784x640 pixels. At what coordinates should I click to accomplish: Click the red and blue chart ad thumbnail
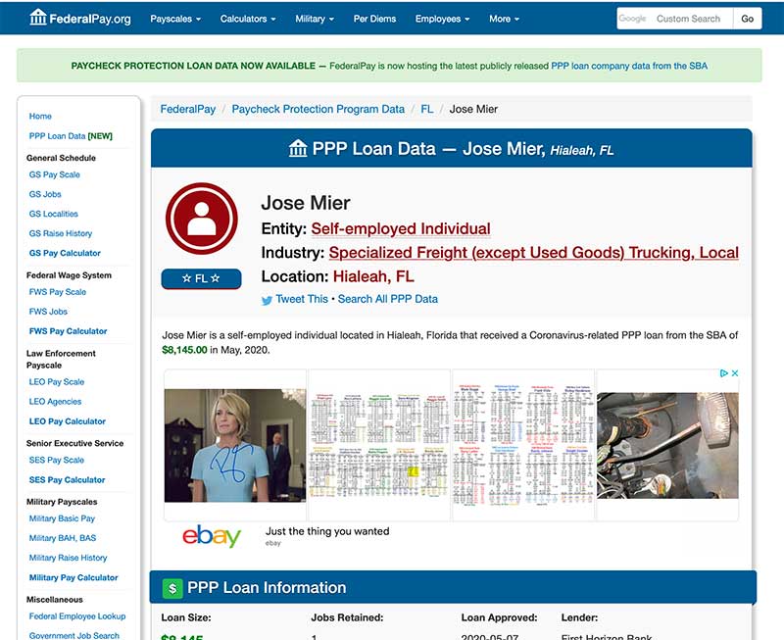pyautogui.click(x=523, y=446)
